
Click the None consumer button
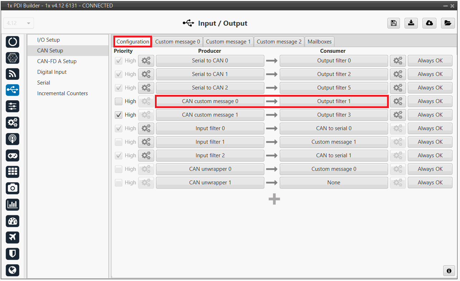(x=333, y=183)
